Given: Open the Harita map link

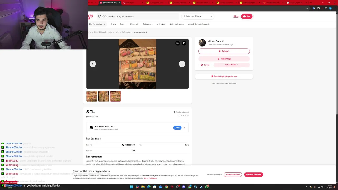Looking at the screenshot, I should [x=205, y=65].
